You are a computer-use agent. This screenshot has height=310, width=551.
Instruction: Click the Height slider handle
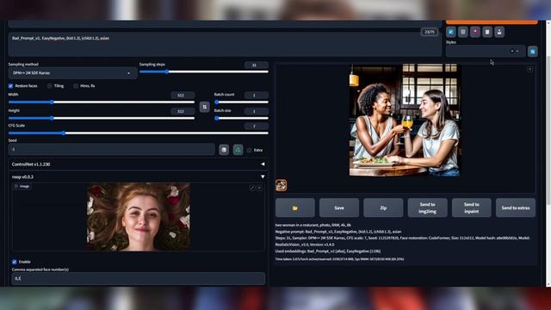click(52, 118)
